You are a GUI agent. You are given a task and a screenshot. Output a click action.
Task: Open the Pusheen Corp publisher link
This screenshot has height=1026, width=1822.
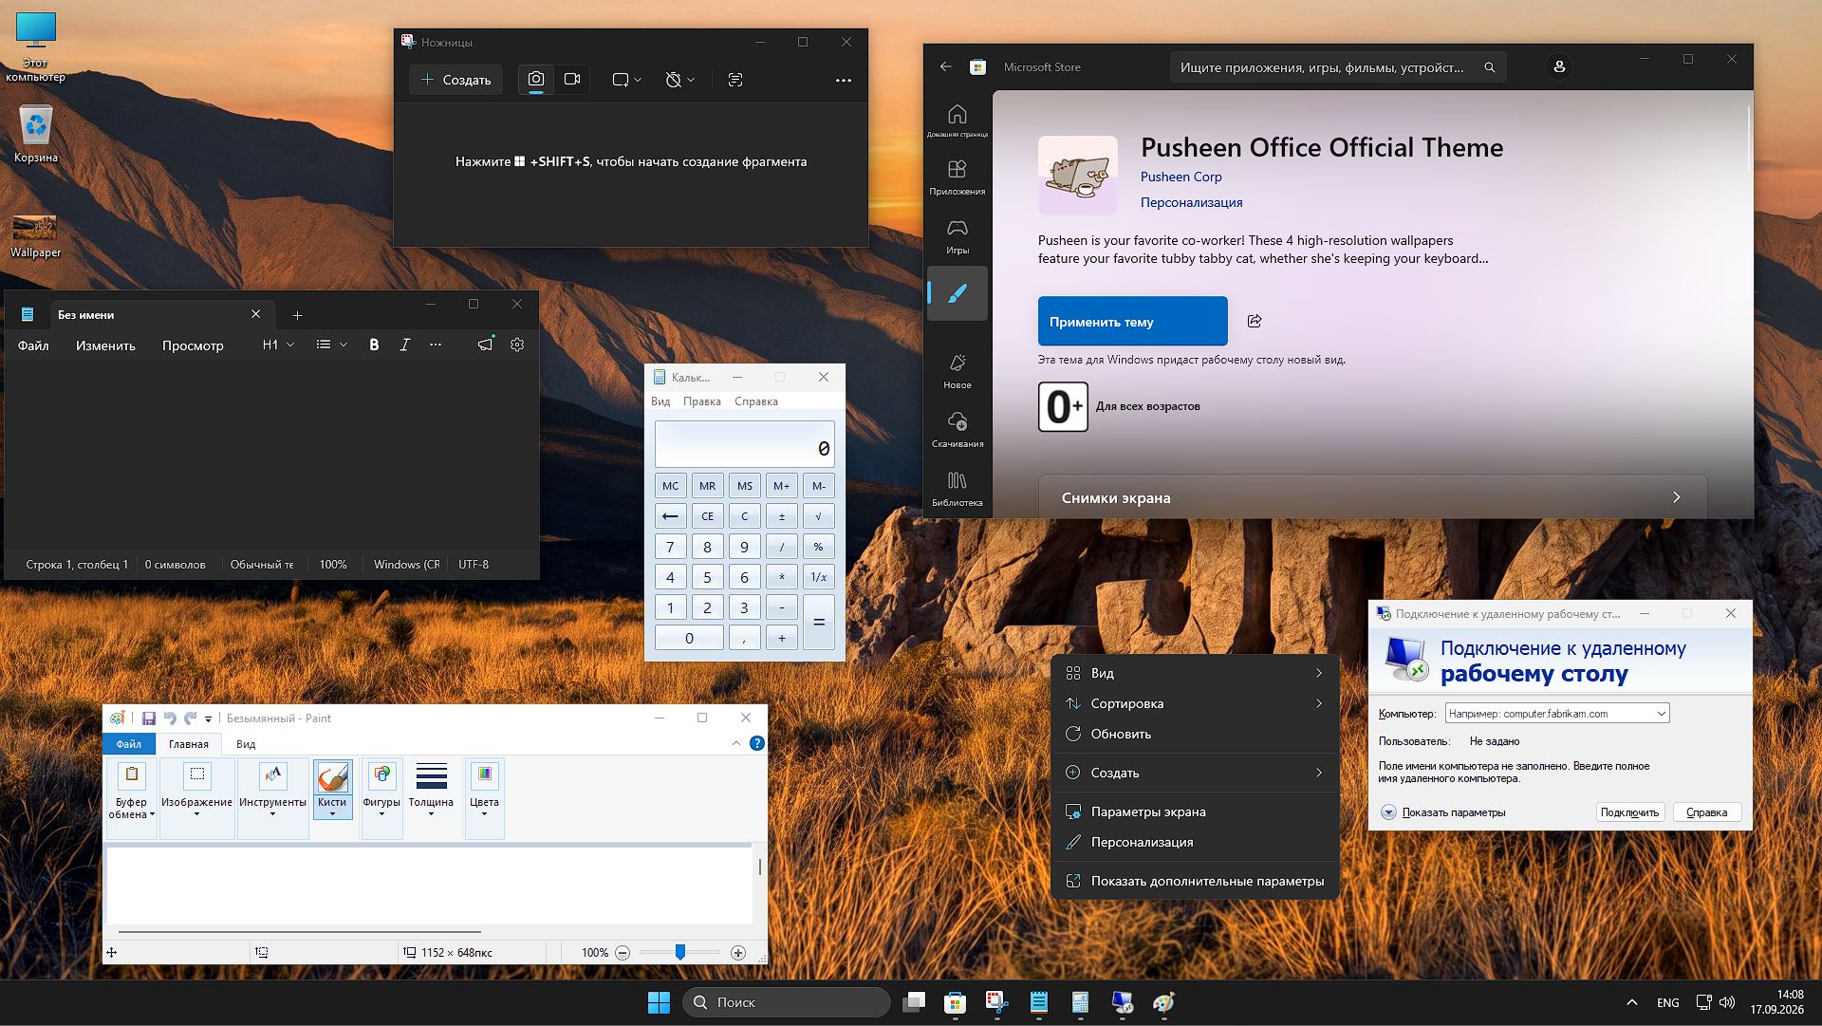[1181, 177]
